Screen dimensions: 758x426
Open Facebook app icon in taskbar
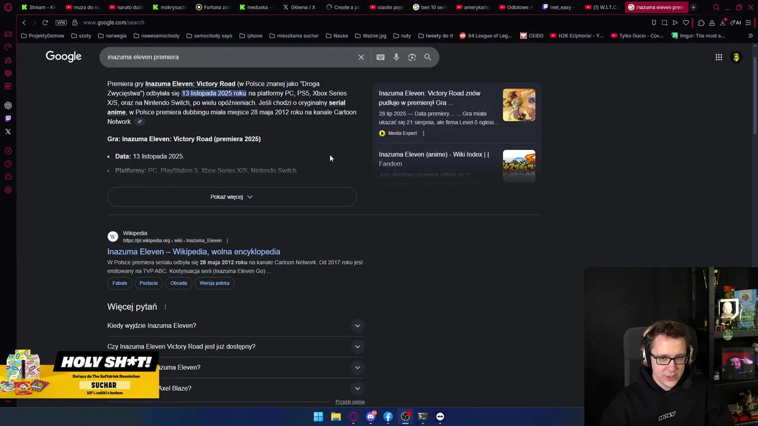pyautogui.click(x=388, y=417)
